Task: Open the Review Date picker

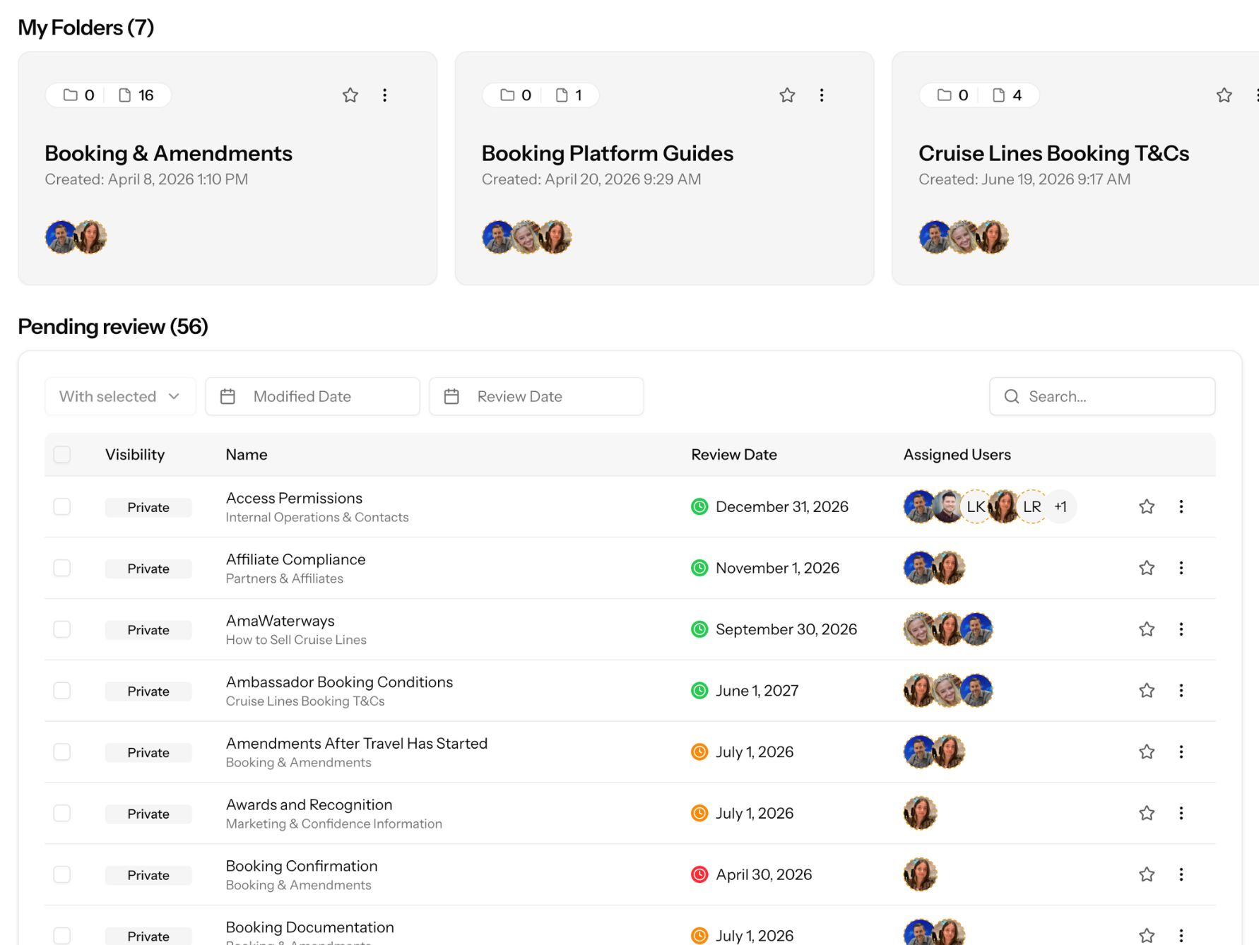Action: tap(536, 396)
